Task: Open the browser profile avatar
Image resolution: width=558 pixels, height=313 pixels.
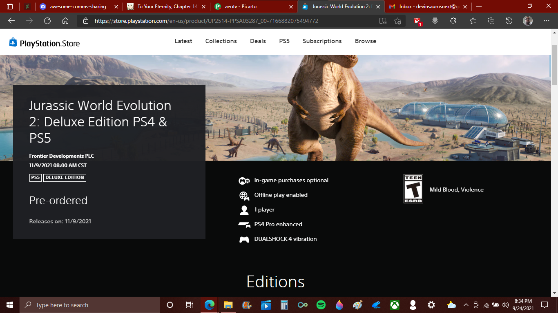Action: (x=528, y=21)
